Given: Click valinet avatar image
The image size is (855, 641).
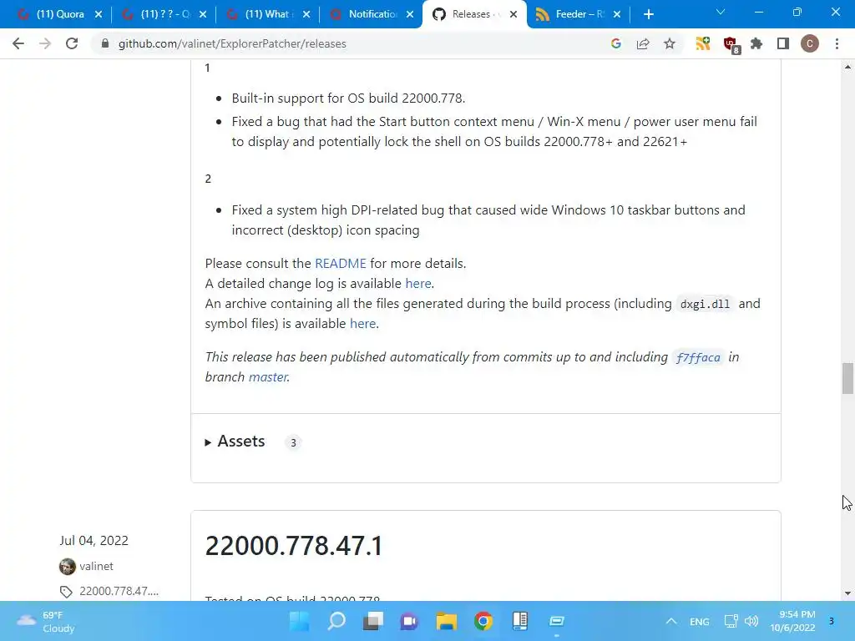Looking at the screenshot, I should [x=68, y=567].
